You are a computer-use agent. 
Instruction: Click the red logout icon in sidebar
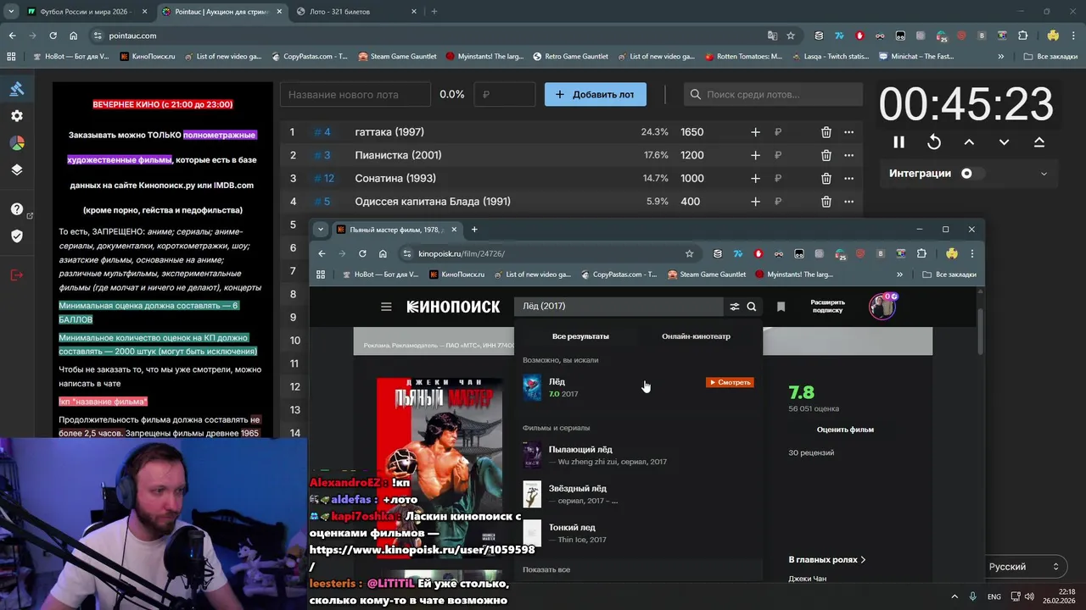point(17,274)
